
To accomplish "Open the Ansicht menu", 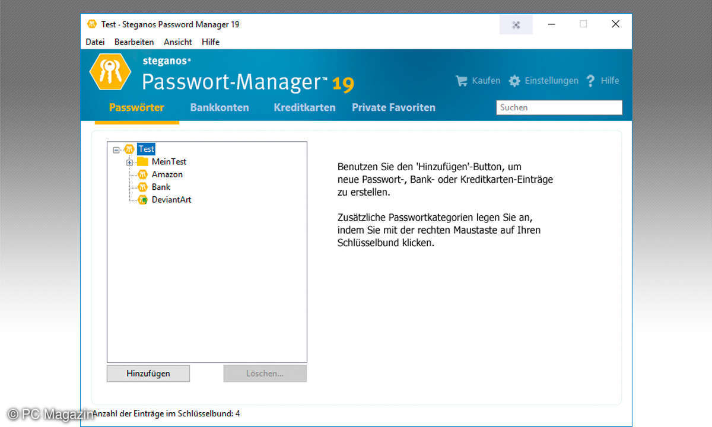I will pyautogui.click(x=178, y=42).
